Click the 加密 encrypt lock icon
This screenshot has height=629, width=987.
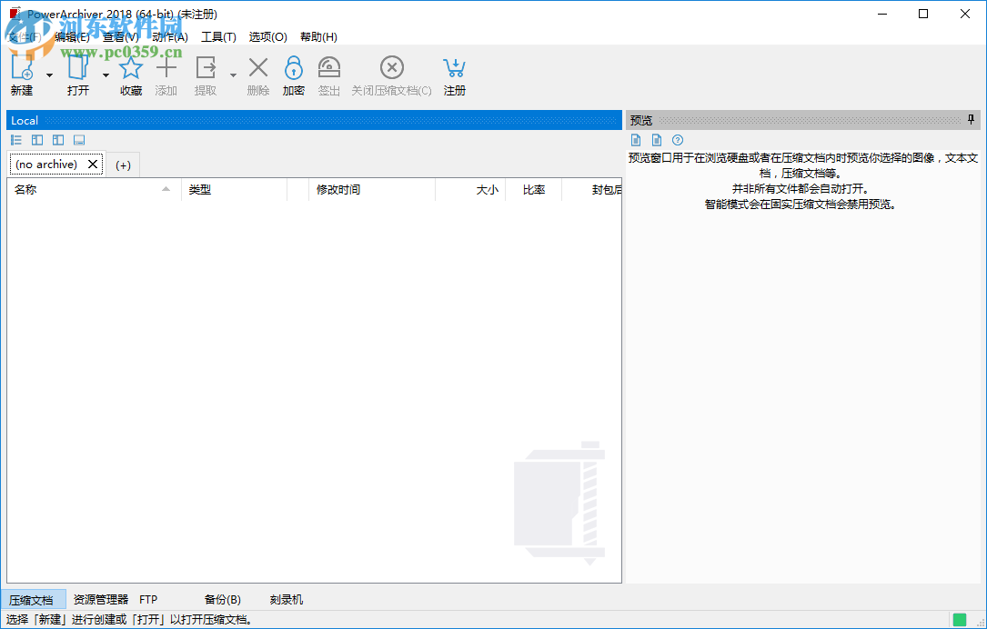tap(293, 68)
